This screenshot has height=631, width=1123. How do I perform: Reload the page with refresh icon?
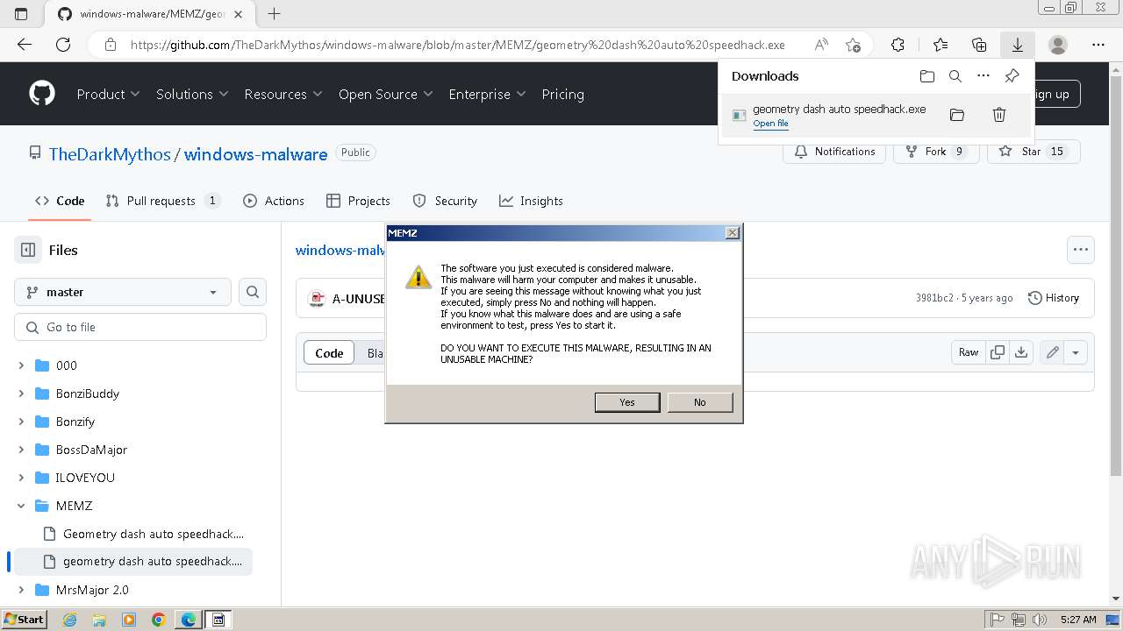(63, 45)
